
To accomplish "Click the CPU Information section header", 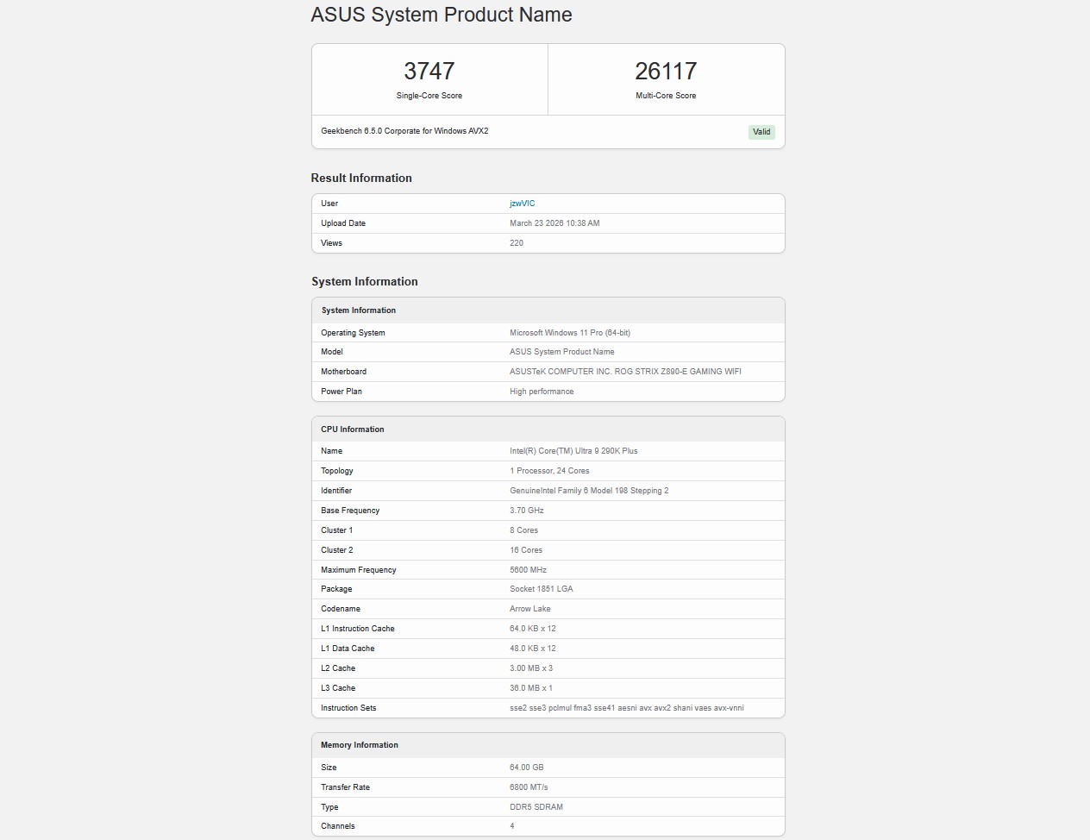I will pyautogui.click(x=353, y=429).
